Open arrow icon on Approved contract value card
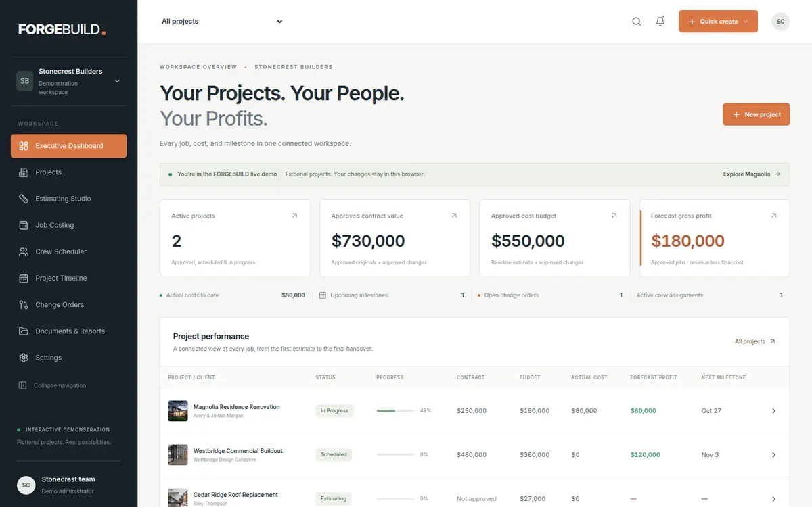812x507 pixels. point(454,216)
